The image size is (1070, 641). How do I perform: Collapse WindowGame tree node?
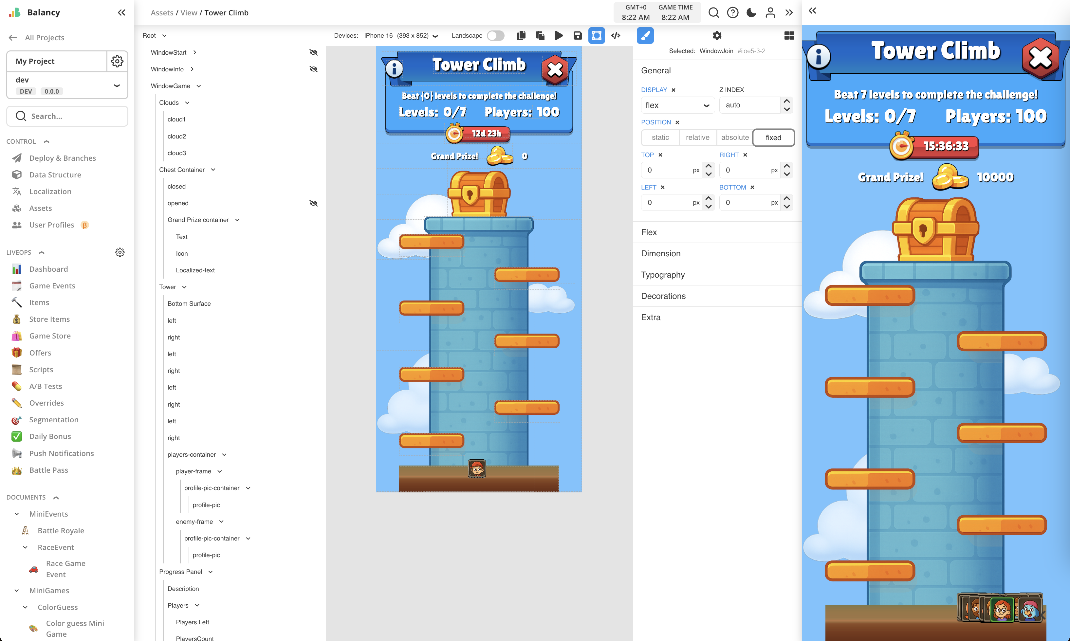click(199, 86)
